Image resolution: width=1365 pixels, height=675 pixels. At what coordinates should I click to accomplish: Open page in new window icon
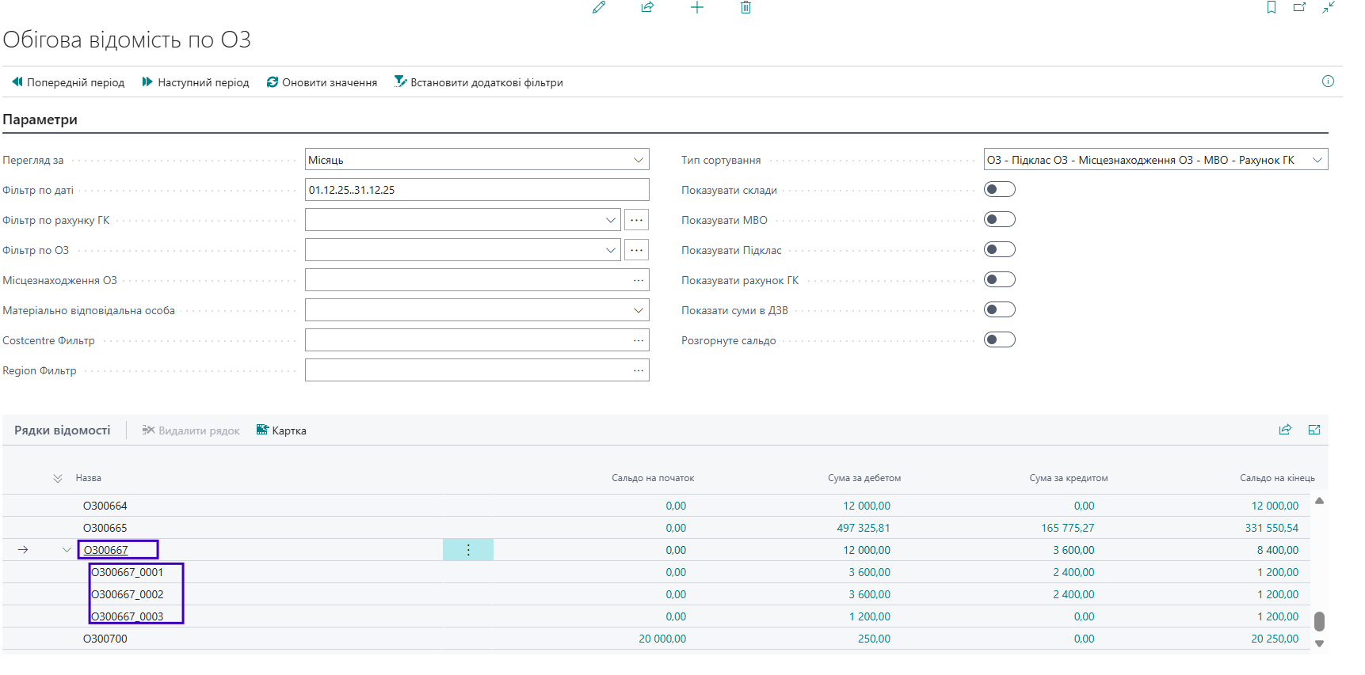(1299, 8)
